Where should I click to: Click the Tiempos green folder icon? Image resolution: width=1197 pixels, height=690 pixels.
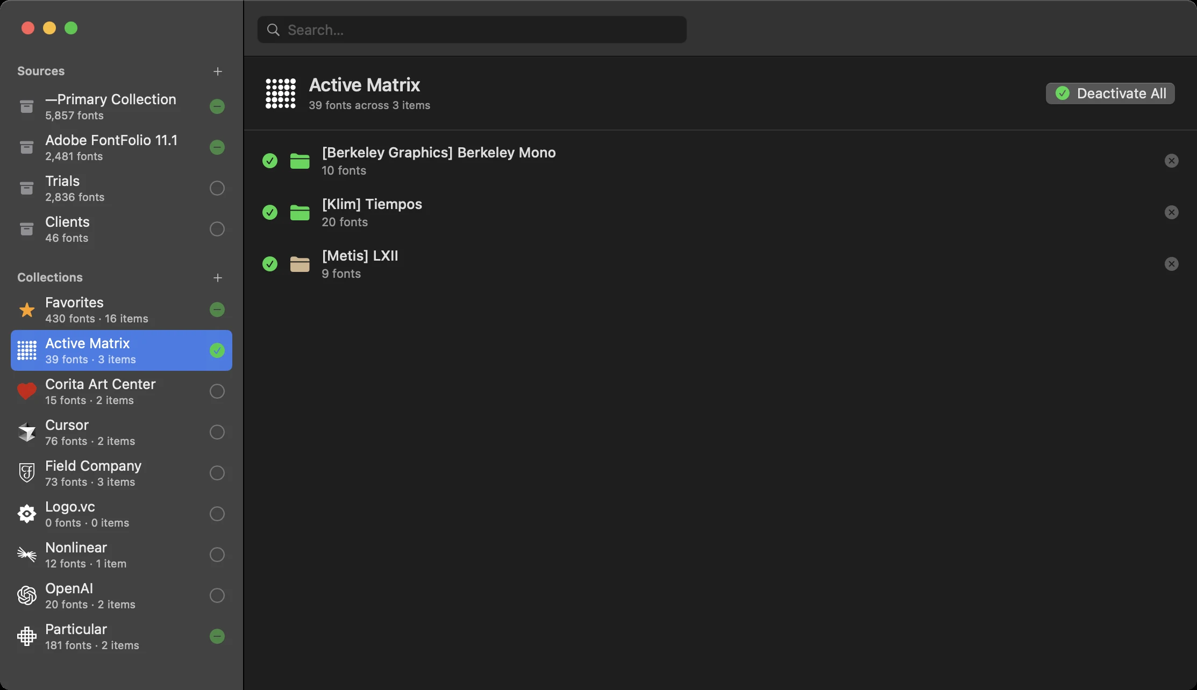point(300,212)
